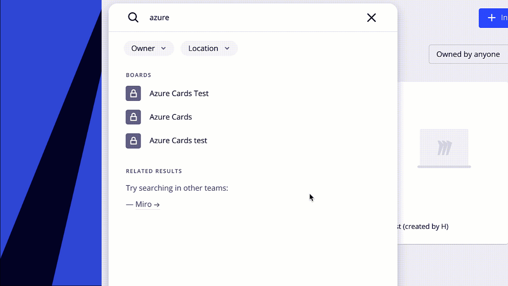This screenshot has width=508, height=286.
Task: Click the lock icon beside Azure Cards Test
Action: (133, 93)
